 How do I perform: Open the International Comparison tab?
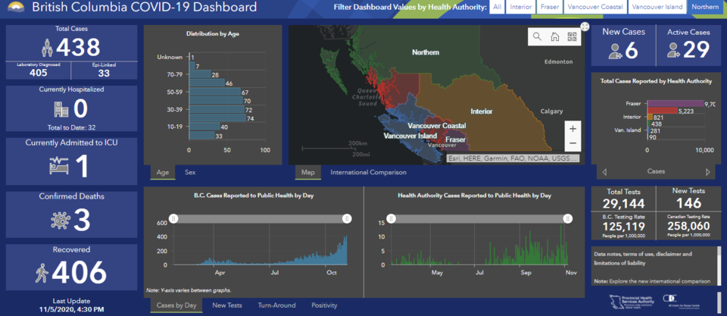(x=368, y=172)
